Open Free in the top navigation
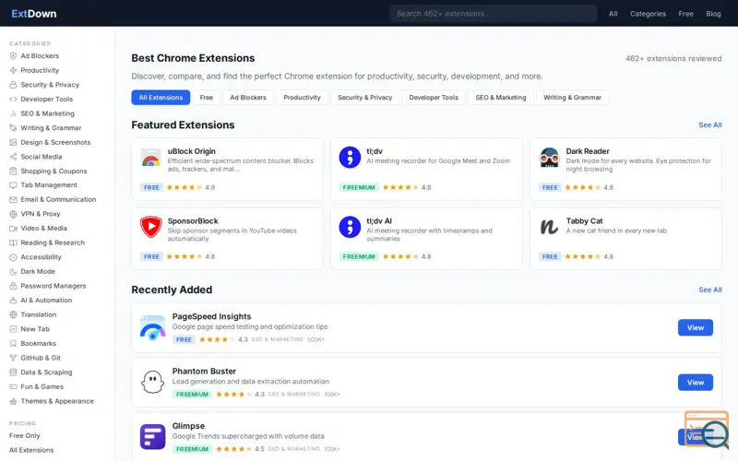 point(685,14)
